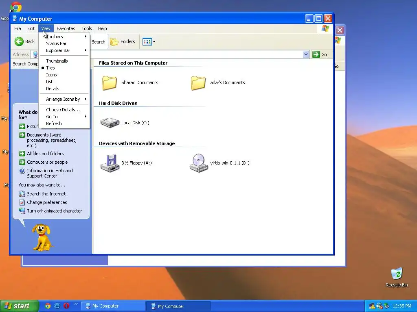Image resolution: width=417 pixels, height=312 pixels.
Task: Click the green arrow beside All files and folders
Action: coord(22,154)
